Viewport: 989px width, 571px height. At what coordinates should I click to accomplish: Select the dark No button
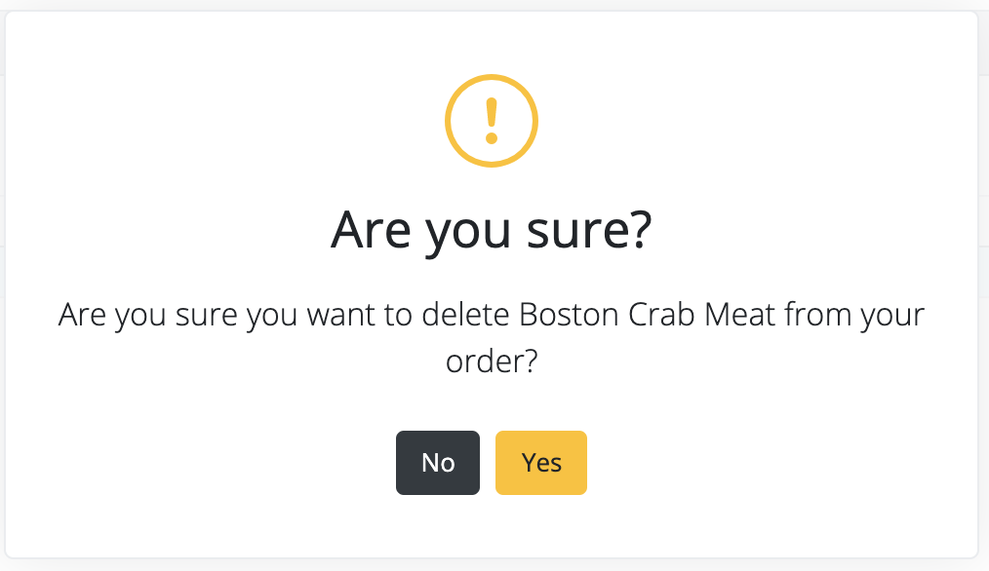pos(438,463)
